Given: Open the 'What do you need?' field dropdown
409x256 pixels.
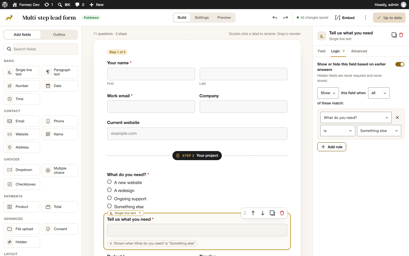Looking at the screenshot, I should (x=356, y=117).
